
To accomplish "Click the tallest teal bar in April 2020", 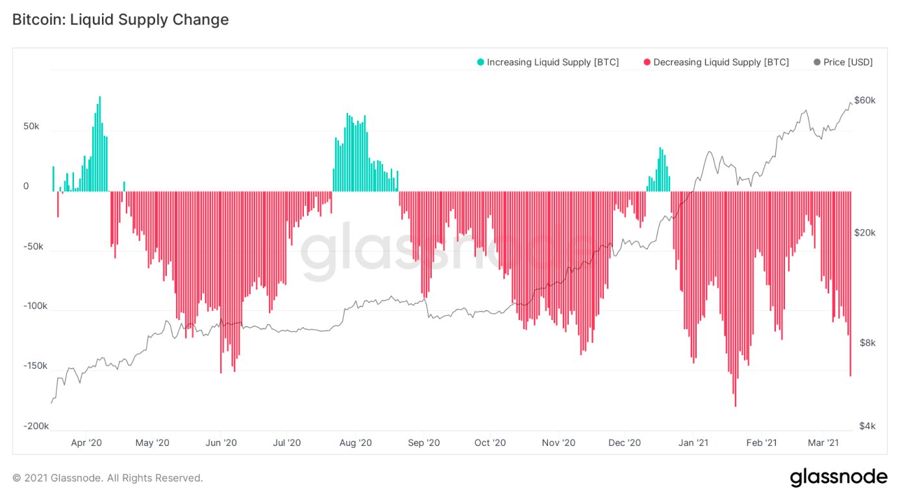I will (x=100, y=144).
